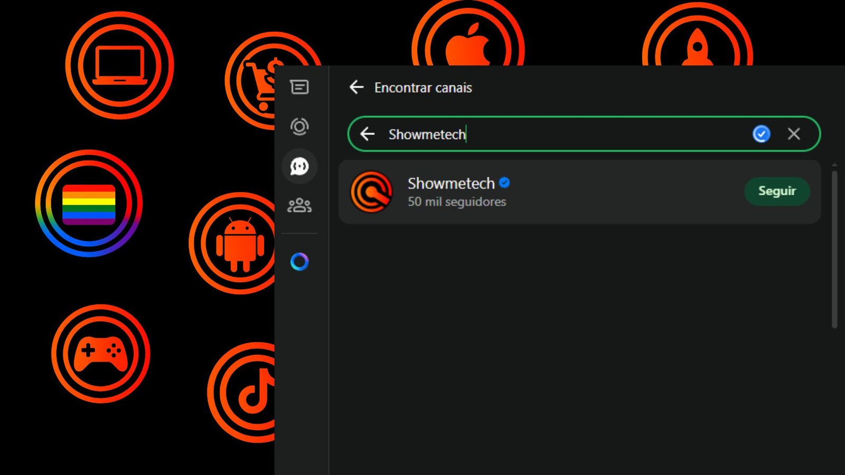Go back using arrow beside Encontrar canais
The width and height of the screenshot is (845, 475).
pos(357,88)
